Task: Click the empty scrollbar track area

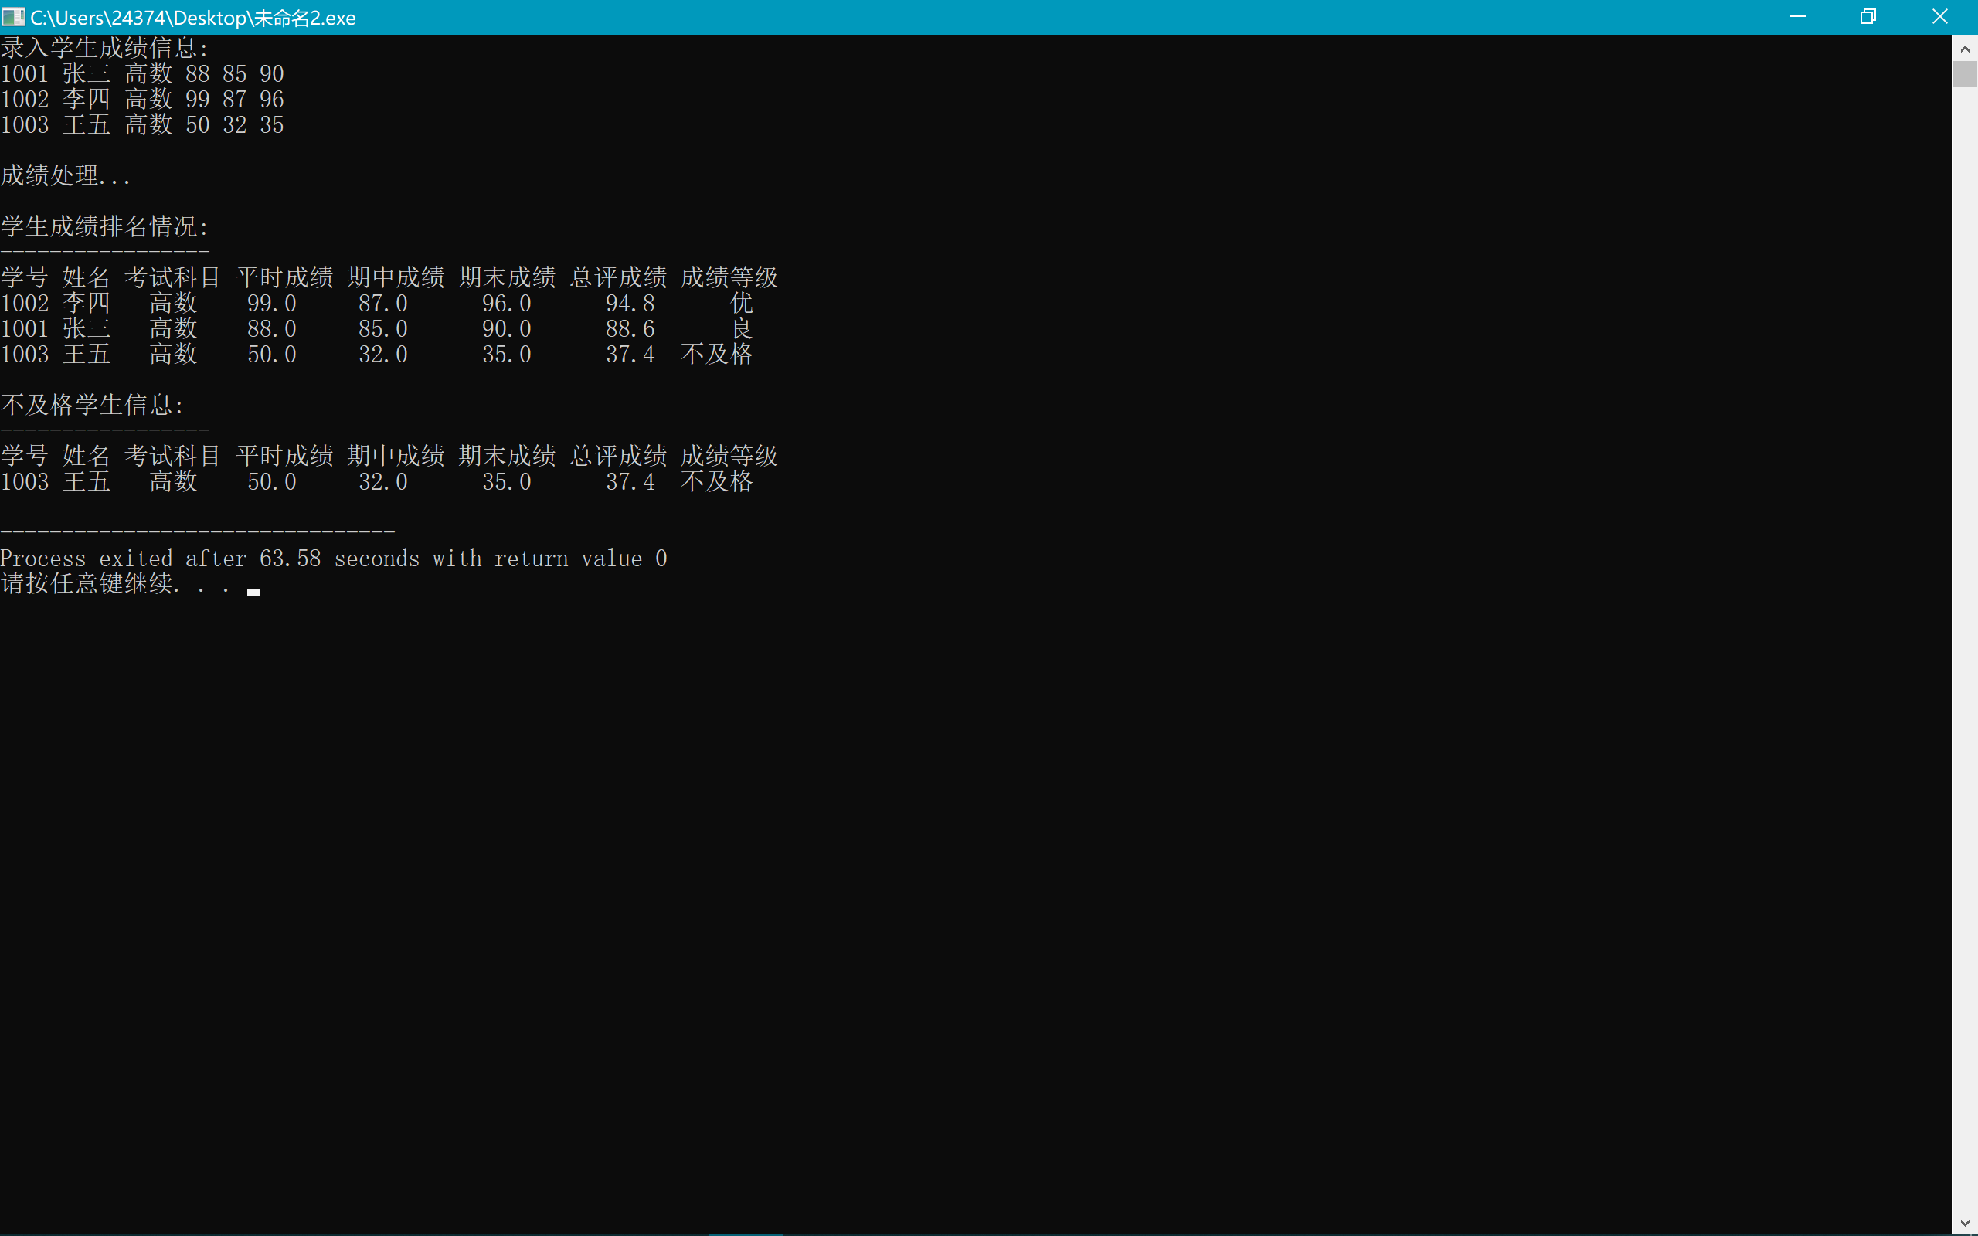Action: [x=1965, y=654]
